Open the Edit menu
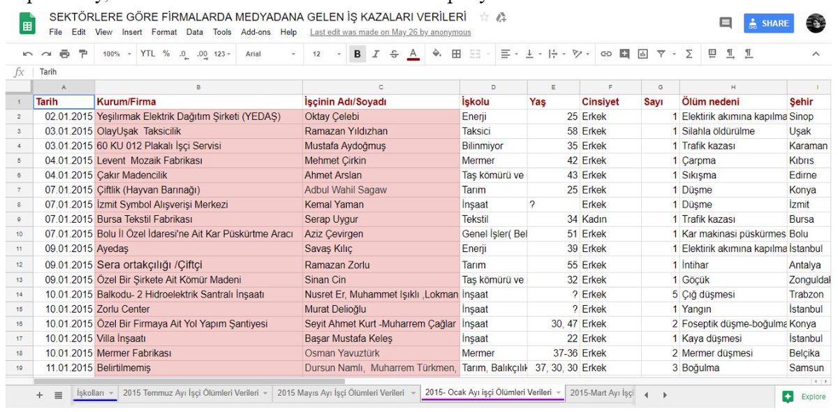The width and height of the screenshot is (838, 412). (79, 32)
